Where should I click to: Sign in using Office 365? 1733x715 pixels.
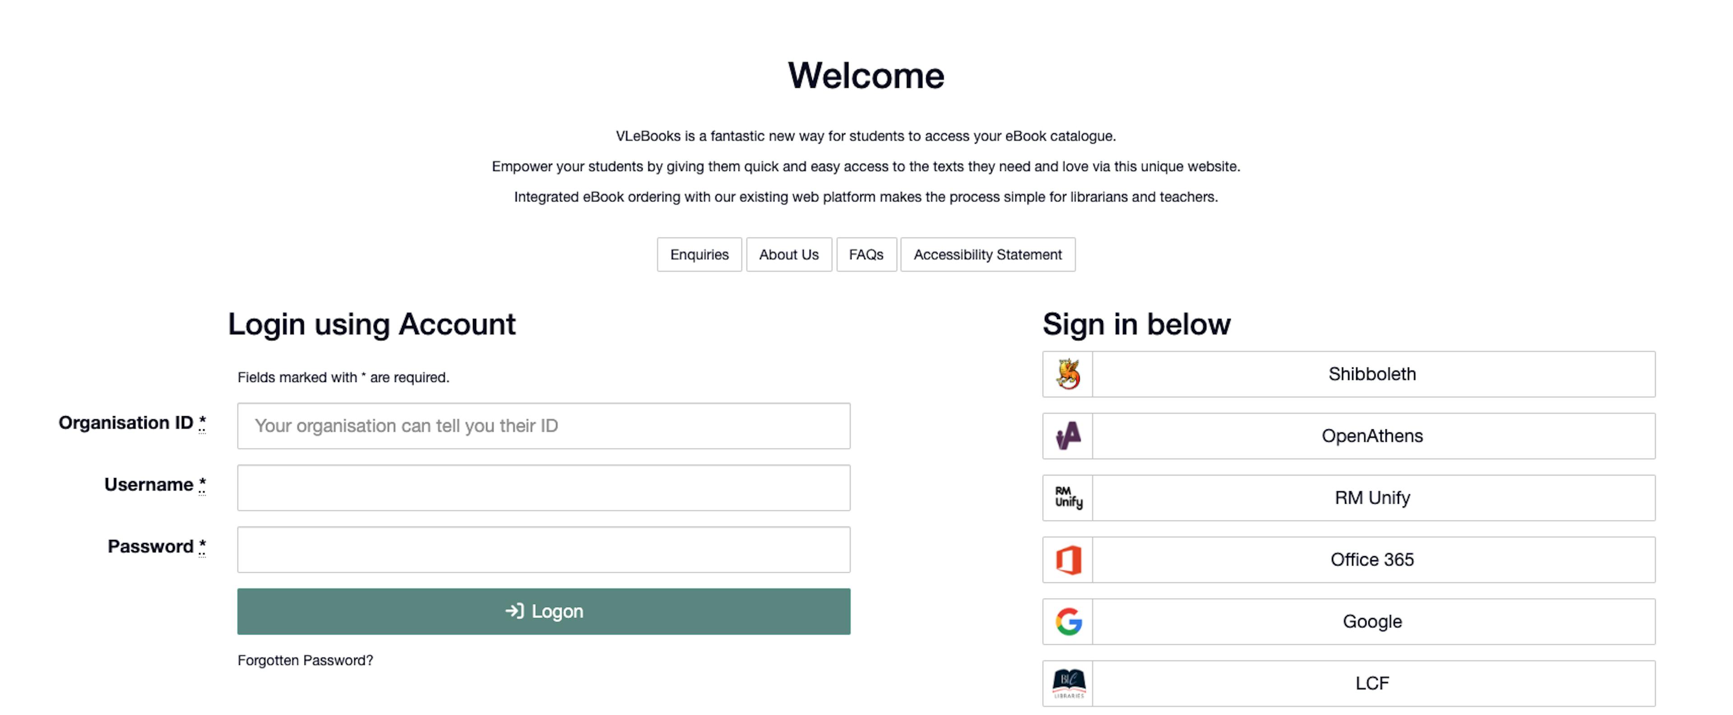(x=1372, y=560)
